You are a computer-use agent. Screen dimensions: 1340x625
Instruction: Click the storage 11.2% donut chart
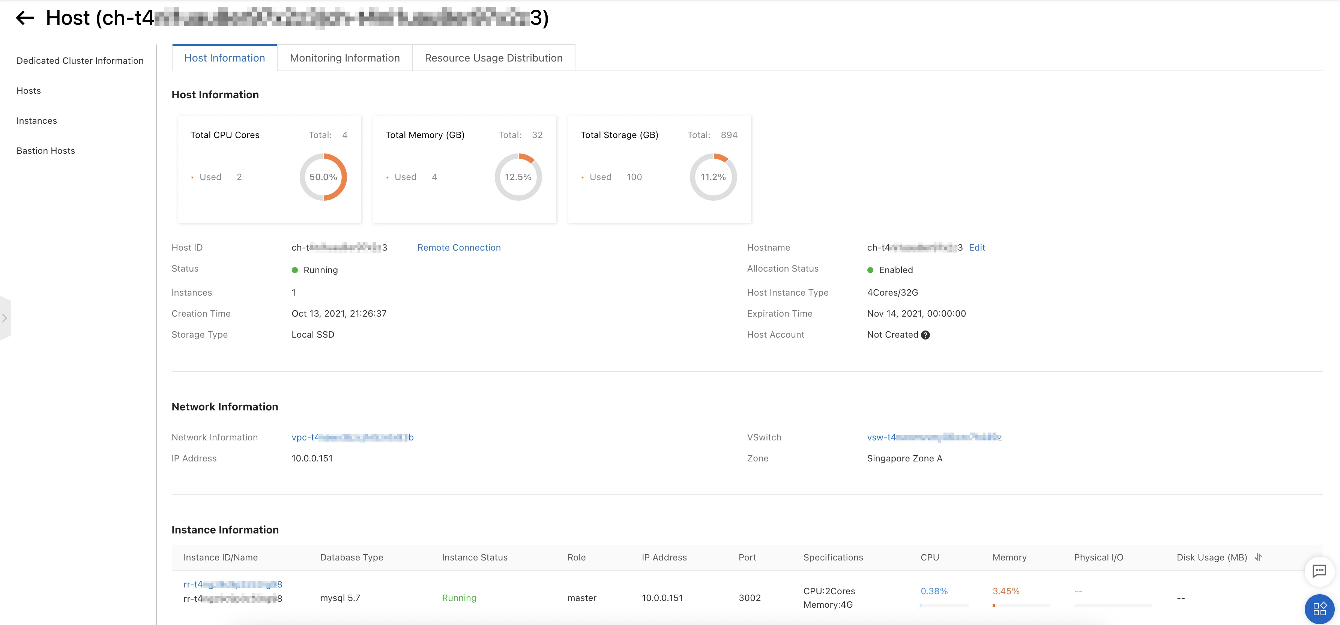click(x=713, y=177)
